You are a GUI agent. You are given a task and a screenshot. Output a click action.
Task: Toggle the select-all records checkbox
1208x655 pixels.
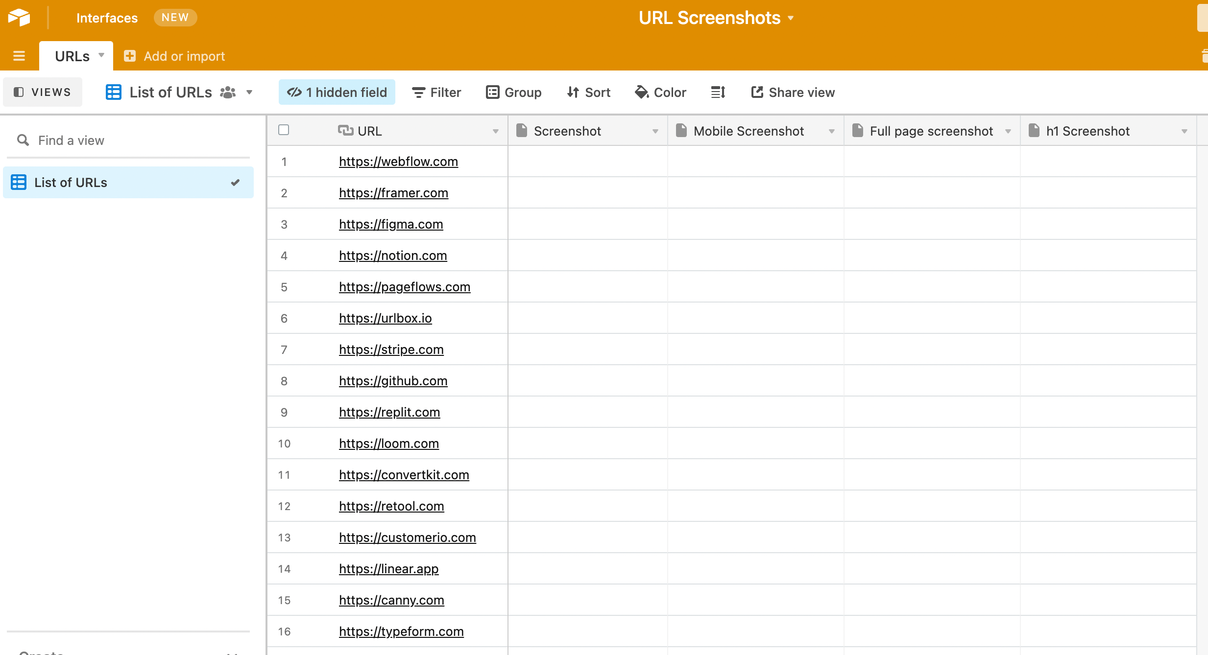tap(284, 130)
